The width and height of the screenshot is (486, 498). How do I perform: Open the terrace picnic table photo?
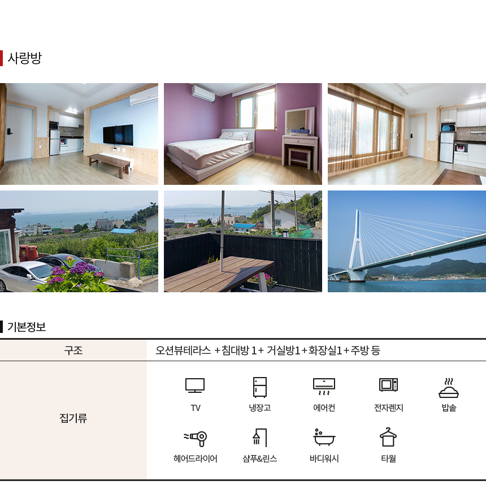tap(243, 241)
